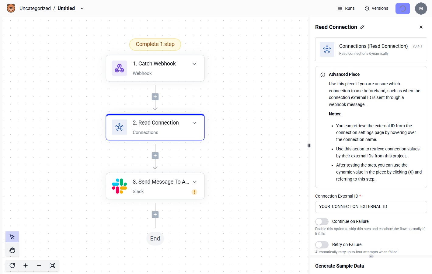The width and height of the screenshot is (432, 274).
Task: Open the Untitled flow name dropdown
Action: point(82,8)
